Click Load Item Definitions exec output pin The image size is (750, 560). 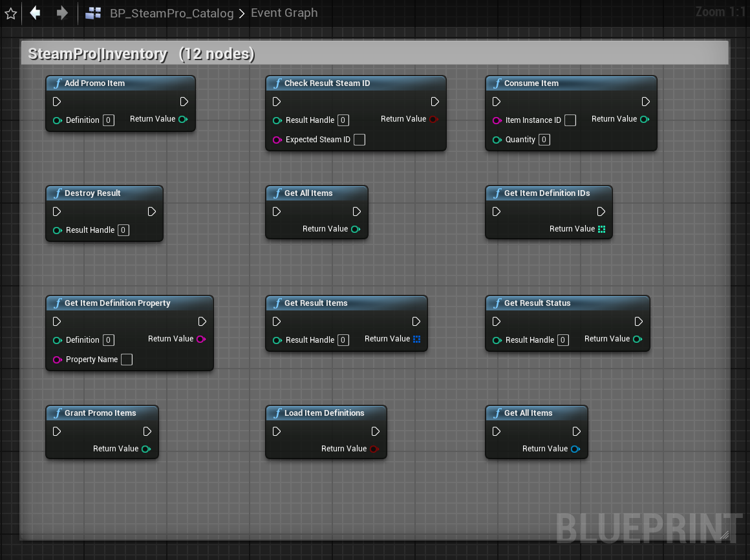click(x=376, y=431)
